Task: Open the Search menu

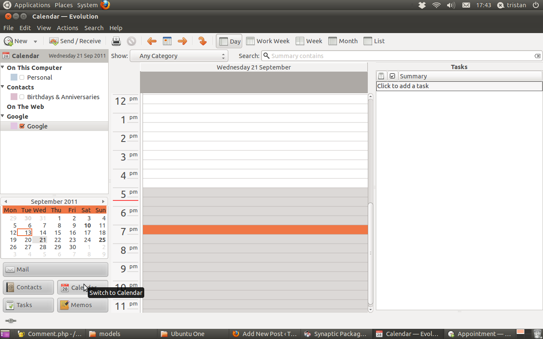Action: tap(94, 28)
